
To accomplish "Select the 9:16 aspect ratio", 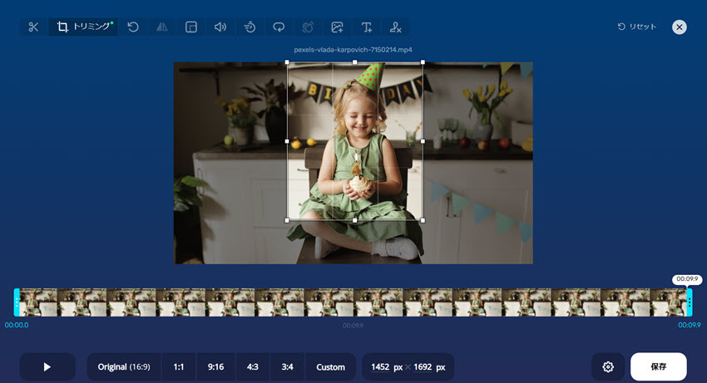I will [x=216, y=367].
